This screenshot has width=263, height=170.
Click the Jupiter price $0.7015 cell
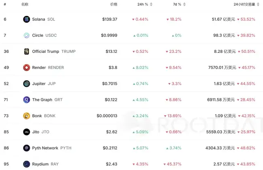[x=109, y=84]
